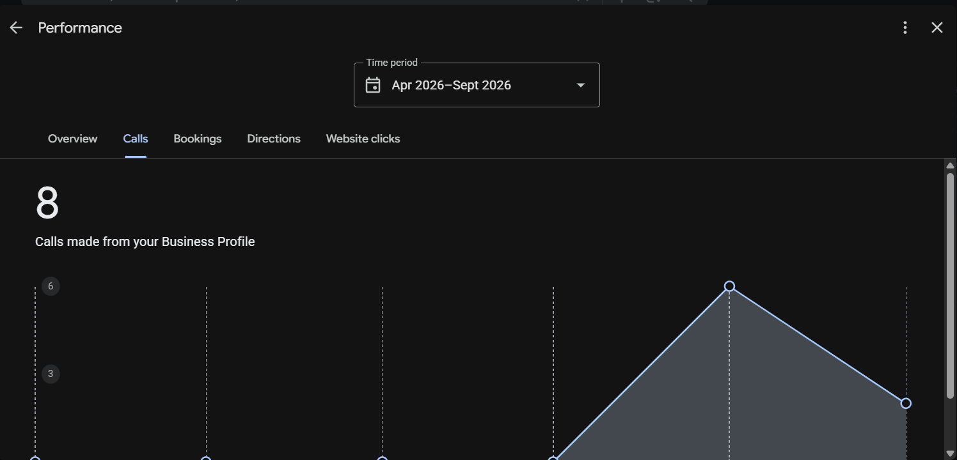957x460 pixels.
Task: Click the "Performance" heading text
Action: tap(80, 27)
